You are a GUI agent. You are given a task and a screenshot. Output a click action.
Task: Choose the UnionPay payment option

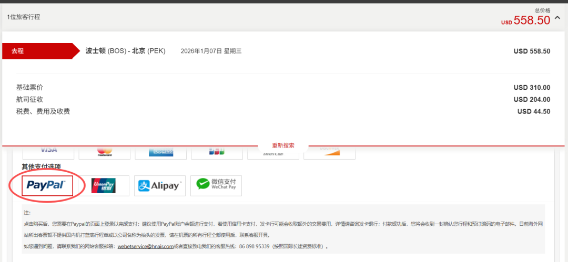104,185
